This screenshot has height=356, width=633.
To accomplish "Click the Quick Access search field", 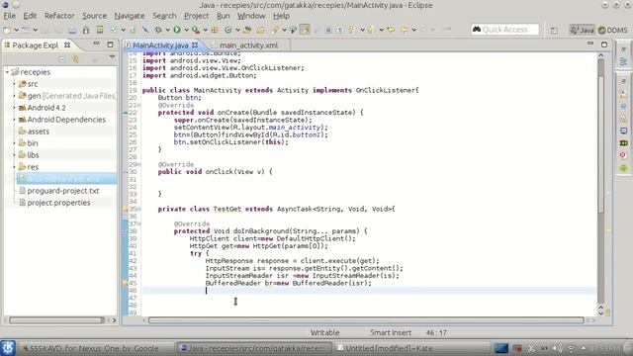I will point(504,30).
